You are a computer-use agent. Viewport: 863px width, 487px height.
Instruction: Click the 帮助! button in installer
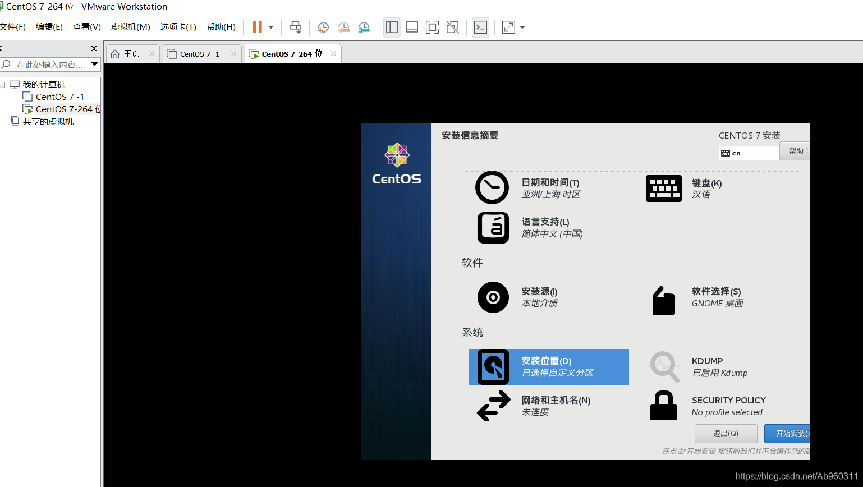click(x=795, y=151)
